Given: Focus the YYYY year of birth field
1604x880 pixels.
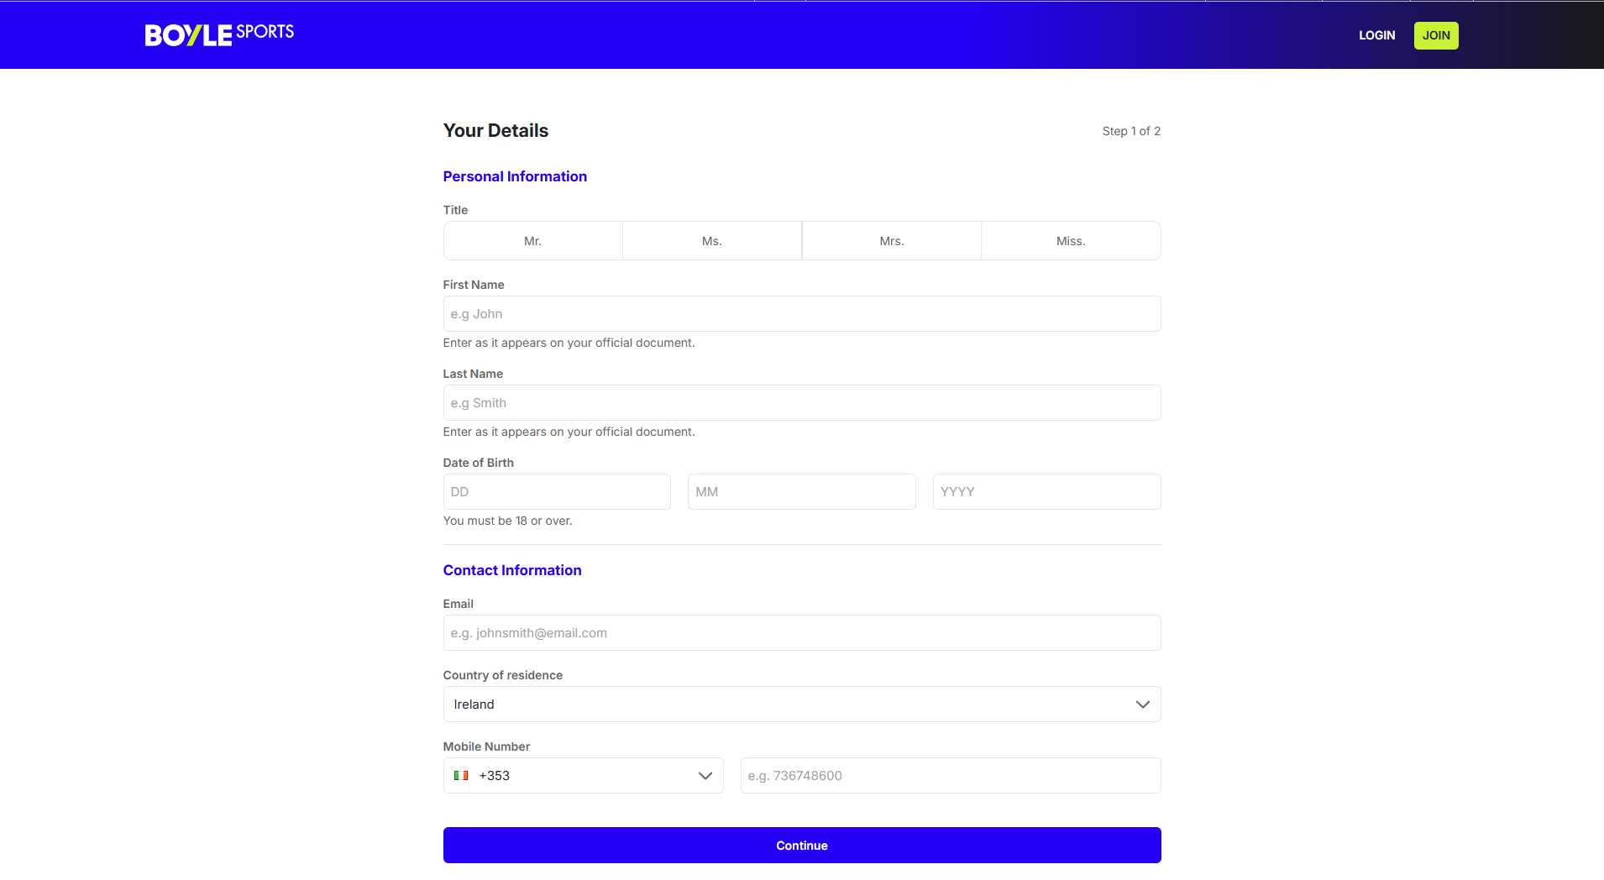Looking at the screenshot, I should [1047, 492].
